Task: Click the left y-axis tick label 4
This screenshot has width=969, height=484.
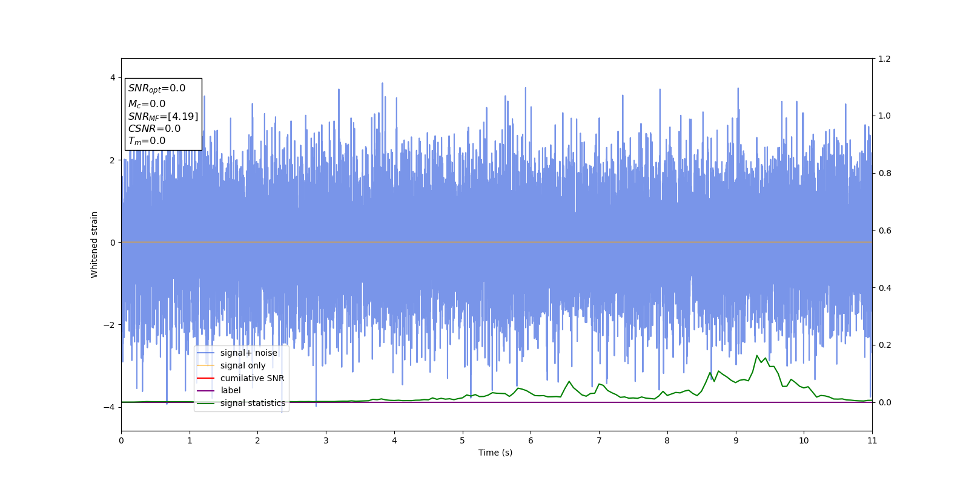Action: click(113, 77)
